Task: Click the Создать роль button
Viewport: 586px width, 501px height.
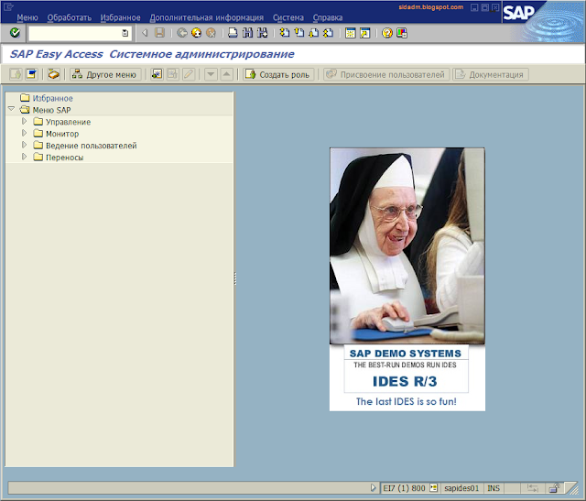Action: [x=278, y=74]
